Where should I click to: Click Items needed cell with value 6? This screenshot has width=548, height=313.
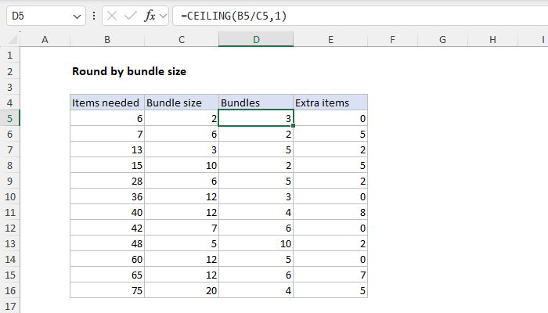point(107,118)
